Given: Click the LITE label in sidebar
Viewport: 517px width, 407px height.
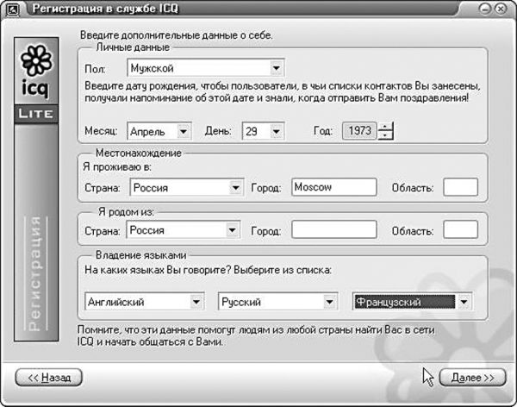Looking at the screenshot, I should click(x=36, y=114).
